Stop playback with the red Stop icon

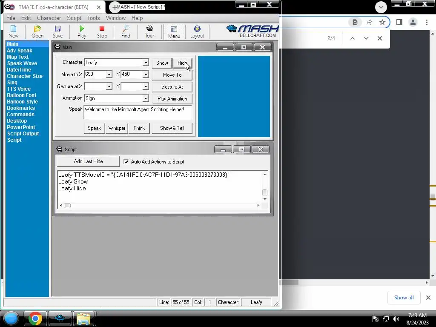coord(102,32)
